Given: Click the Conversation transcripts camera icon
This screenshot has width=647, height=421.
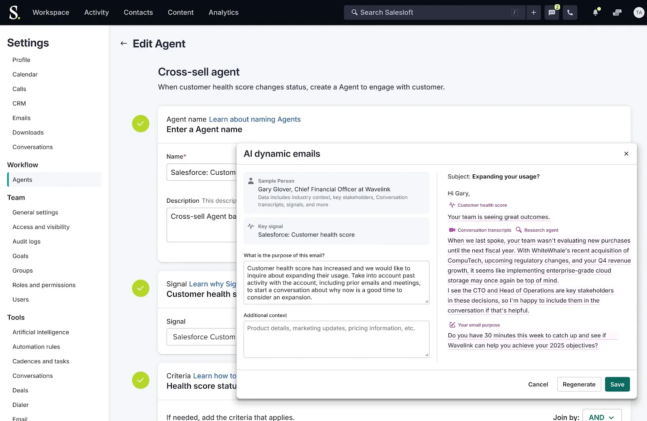Looking at the screenshot, I should (x=452, y=230).
